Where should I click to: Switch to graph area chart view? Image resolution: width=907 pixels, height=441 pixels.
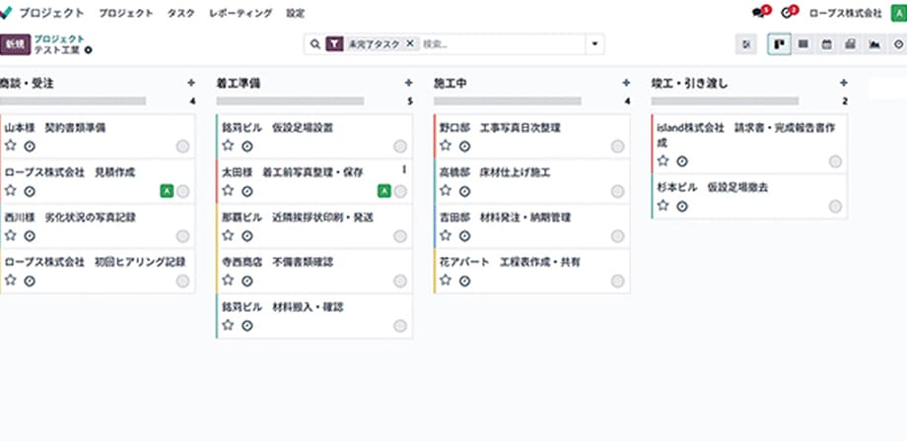pyautogui.click(x=874, y=44)
